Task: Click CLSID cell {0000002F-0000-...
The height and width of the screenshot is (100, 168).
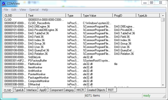Action: [15, 23]
